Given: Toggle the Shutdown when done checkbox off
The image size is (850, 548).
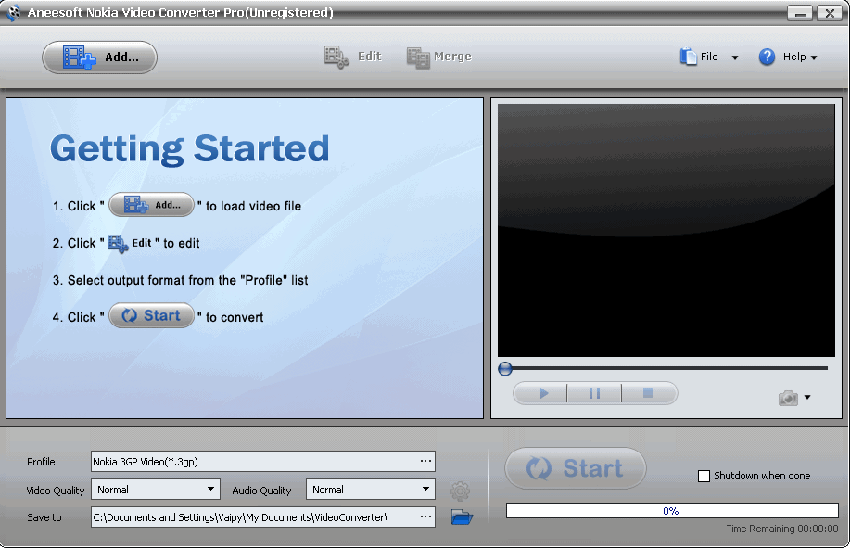Looking at the screenshot, I should tap(702, 476).
